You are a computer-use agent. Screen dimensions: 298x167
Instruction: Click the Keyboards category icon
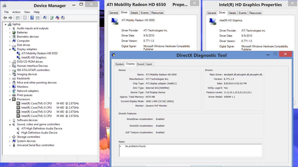point(14,78)
